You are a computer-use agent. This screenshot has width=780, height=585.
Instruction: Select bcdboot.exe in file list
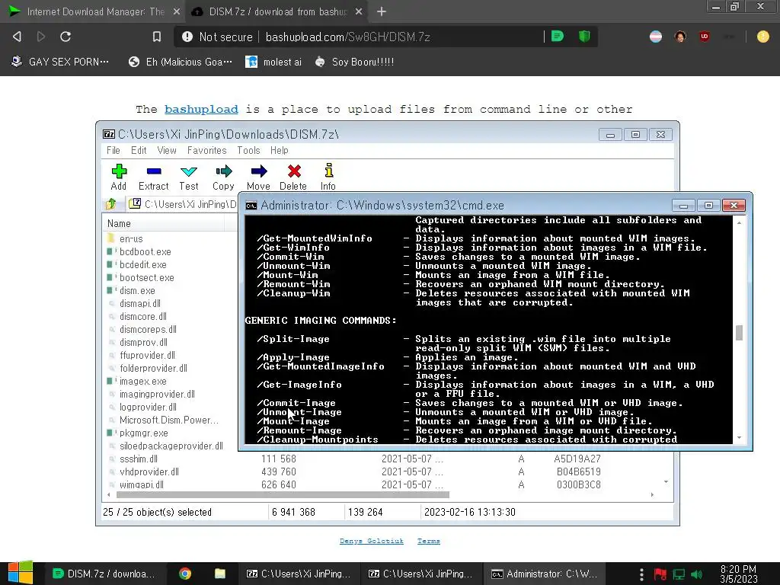point(145,251)
